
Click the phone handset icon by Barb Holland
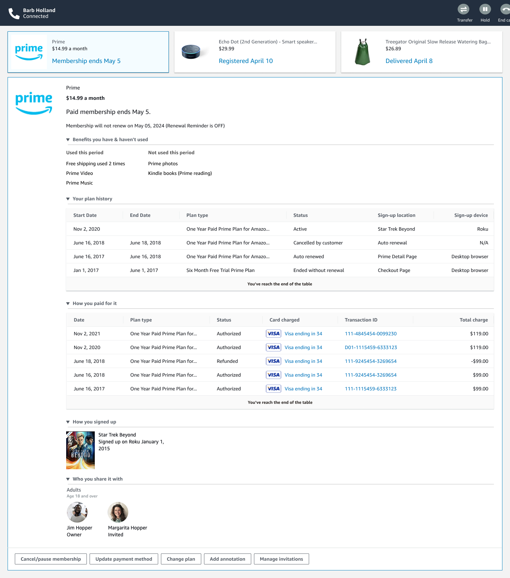14,13
